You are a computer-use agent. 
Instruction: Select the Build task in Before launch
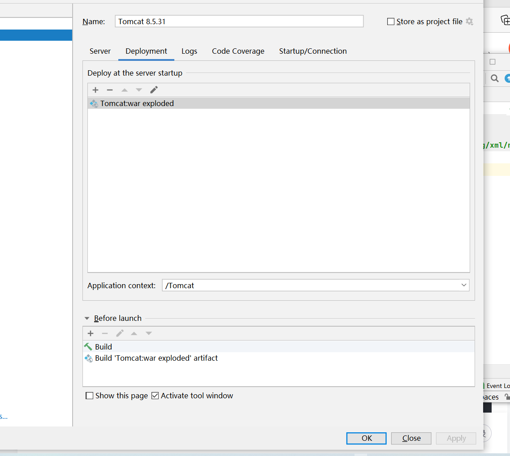[279, 346]
